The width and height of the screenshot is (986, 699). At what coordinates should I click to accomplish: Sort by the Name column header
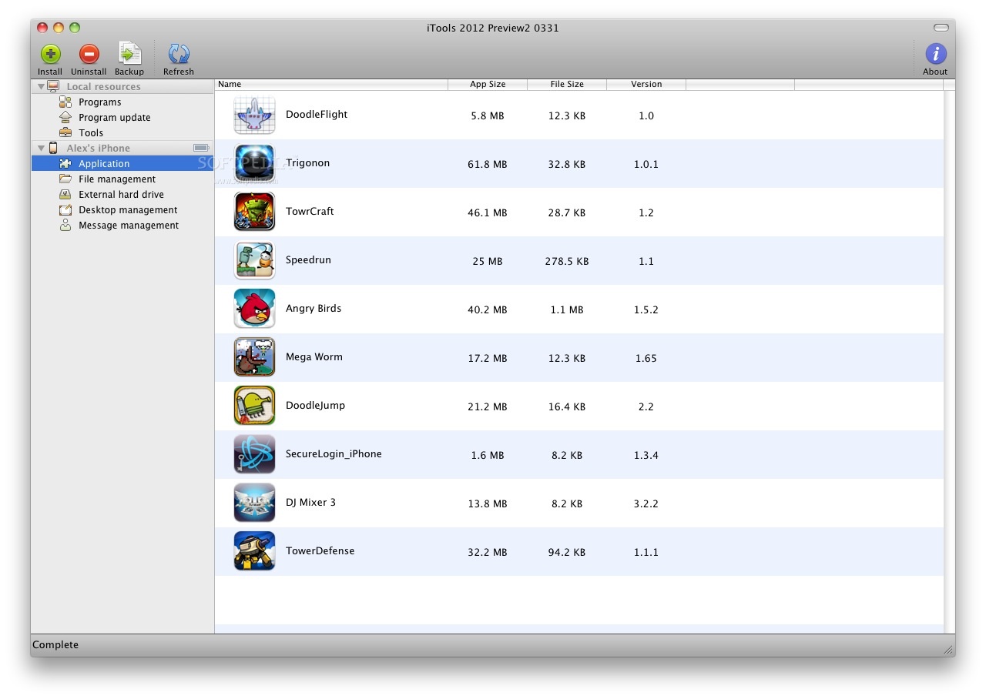tap(331, 84)
